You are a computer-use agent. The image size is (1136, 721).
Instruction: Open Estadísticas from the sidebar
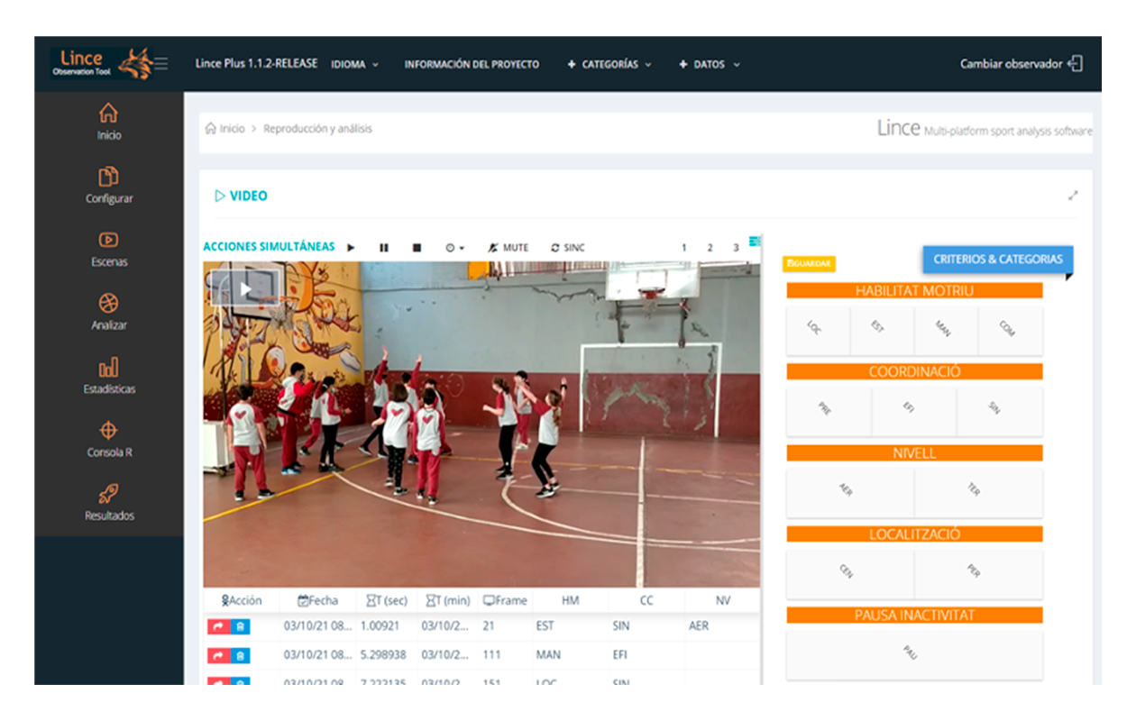[x=109, y=376]
